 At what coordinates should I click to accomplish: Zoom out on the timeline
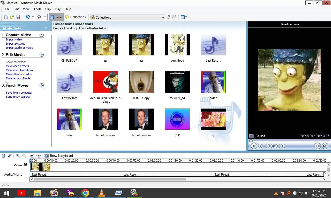[24, 155]
